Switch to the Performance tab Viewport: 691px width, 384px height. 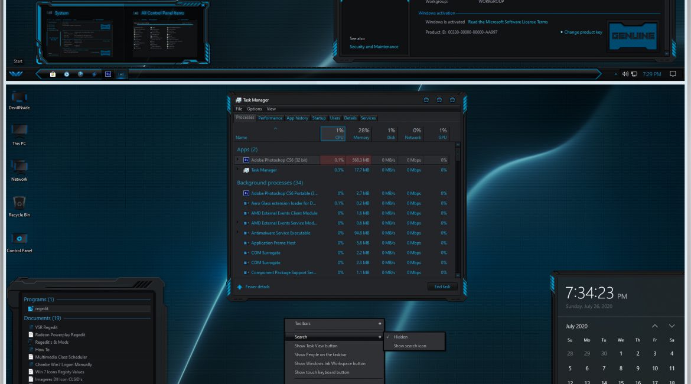(x=270, y=118)
